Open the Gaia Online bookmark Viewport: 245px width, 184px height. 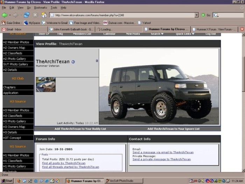point(12,23)
